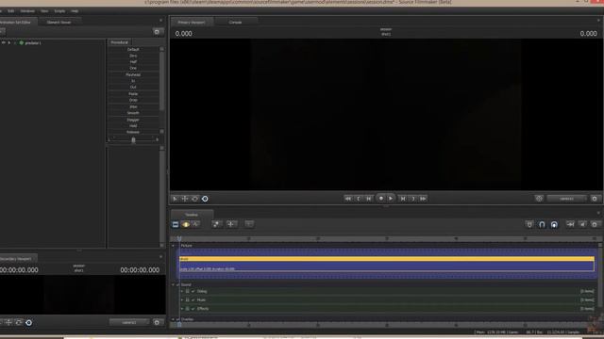Uncheck the Music track checkbox
The image size is (604, 339).
coord(193,299)
